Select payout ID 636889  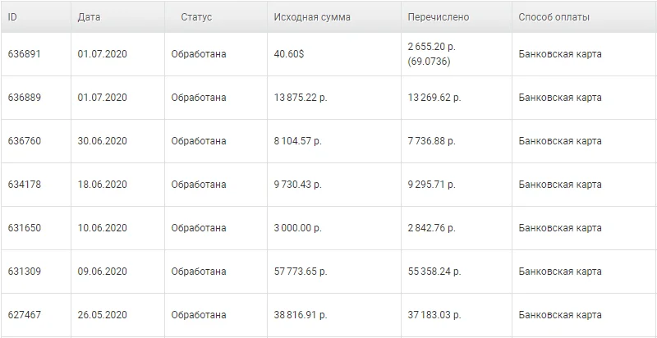tap(25, 98)
